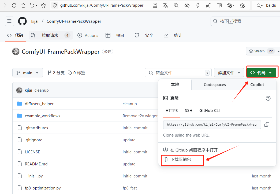
Task: Click the zoom magnifier icon in toolbar
Action: [x=176, y=6]
